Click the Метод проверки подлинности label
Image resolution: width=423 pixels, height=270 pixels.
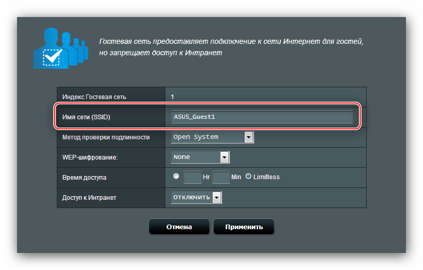[x=106, y=137]
